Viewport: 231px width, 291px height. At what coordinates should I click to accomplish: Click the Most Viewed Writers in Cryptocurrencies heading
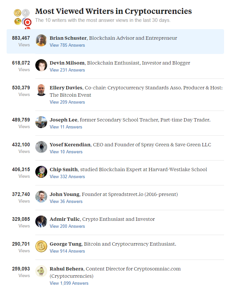[114, 11]
